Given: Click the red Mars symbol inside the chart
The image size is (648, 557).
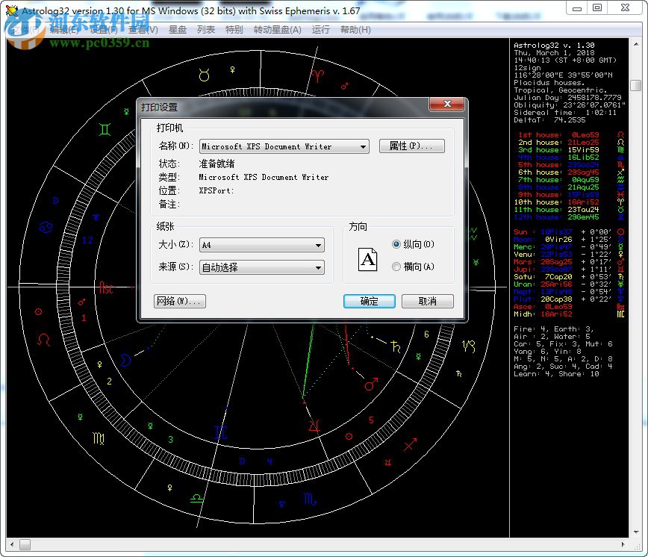Looking at the screenshot, I should point(370,385).
